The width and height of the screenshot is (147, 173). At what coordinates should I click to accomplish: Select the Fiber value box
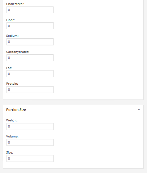[30, 26]
